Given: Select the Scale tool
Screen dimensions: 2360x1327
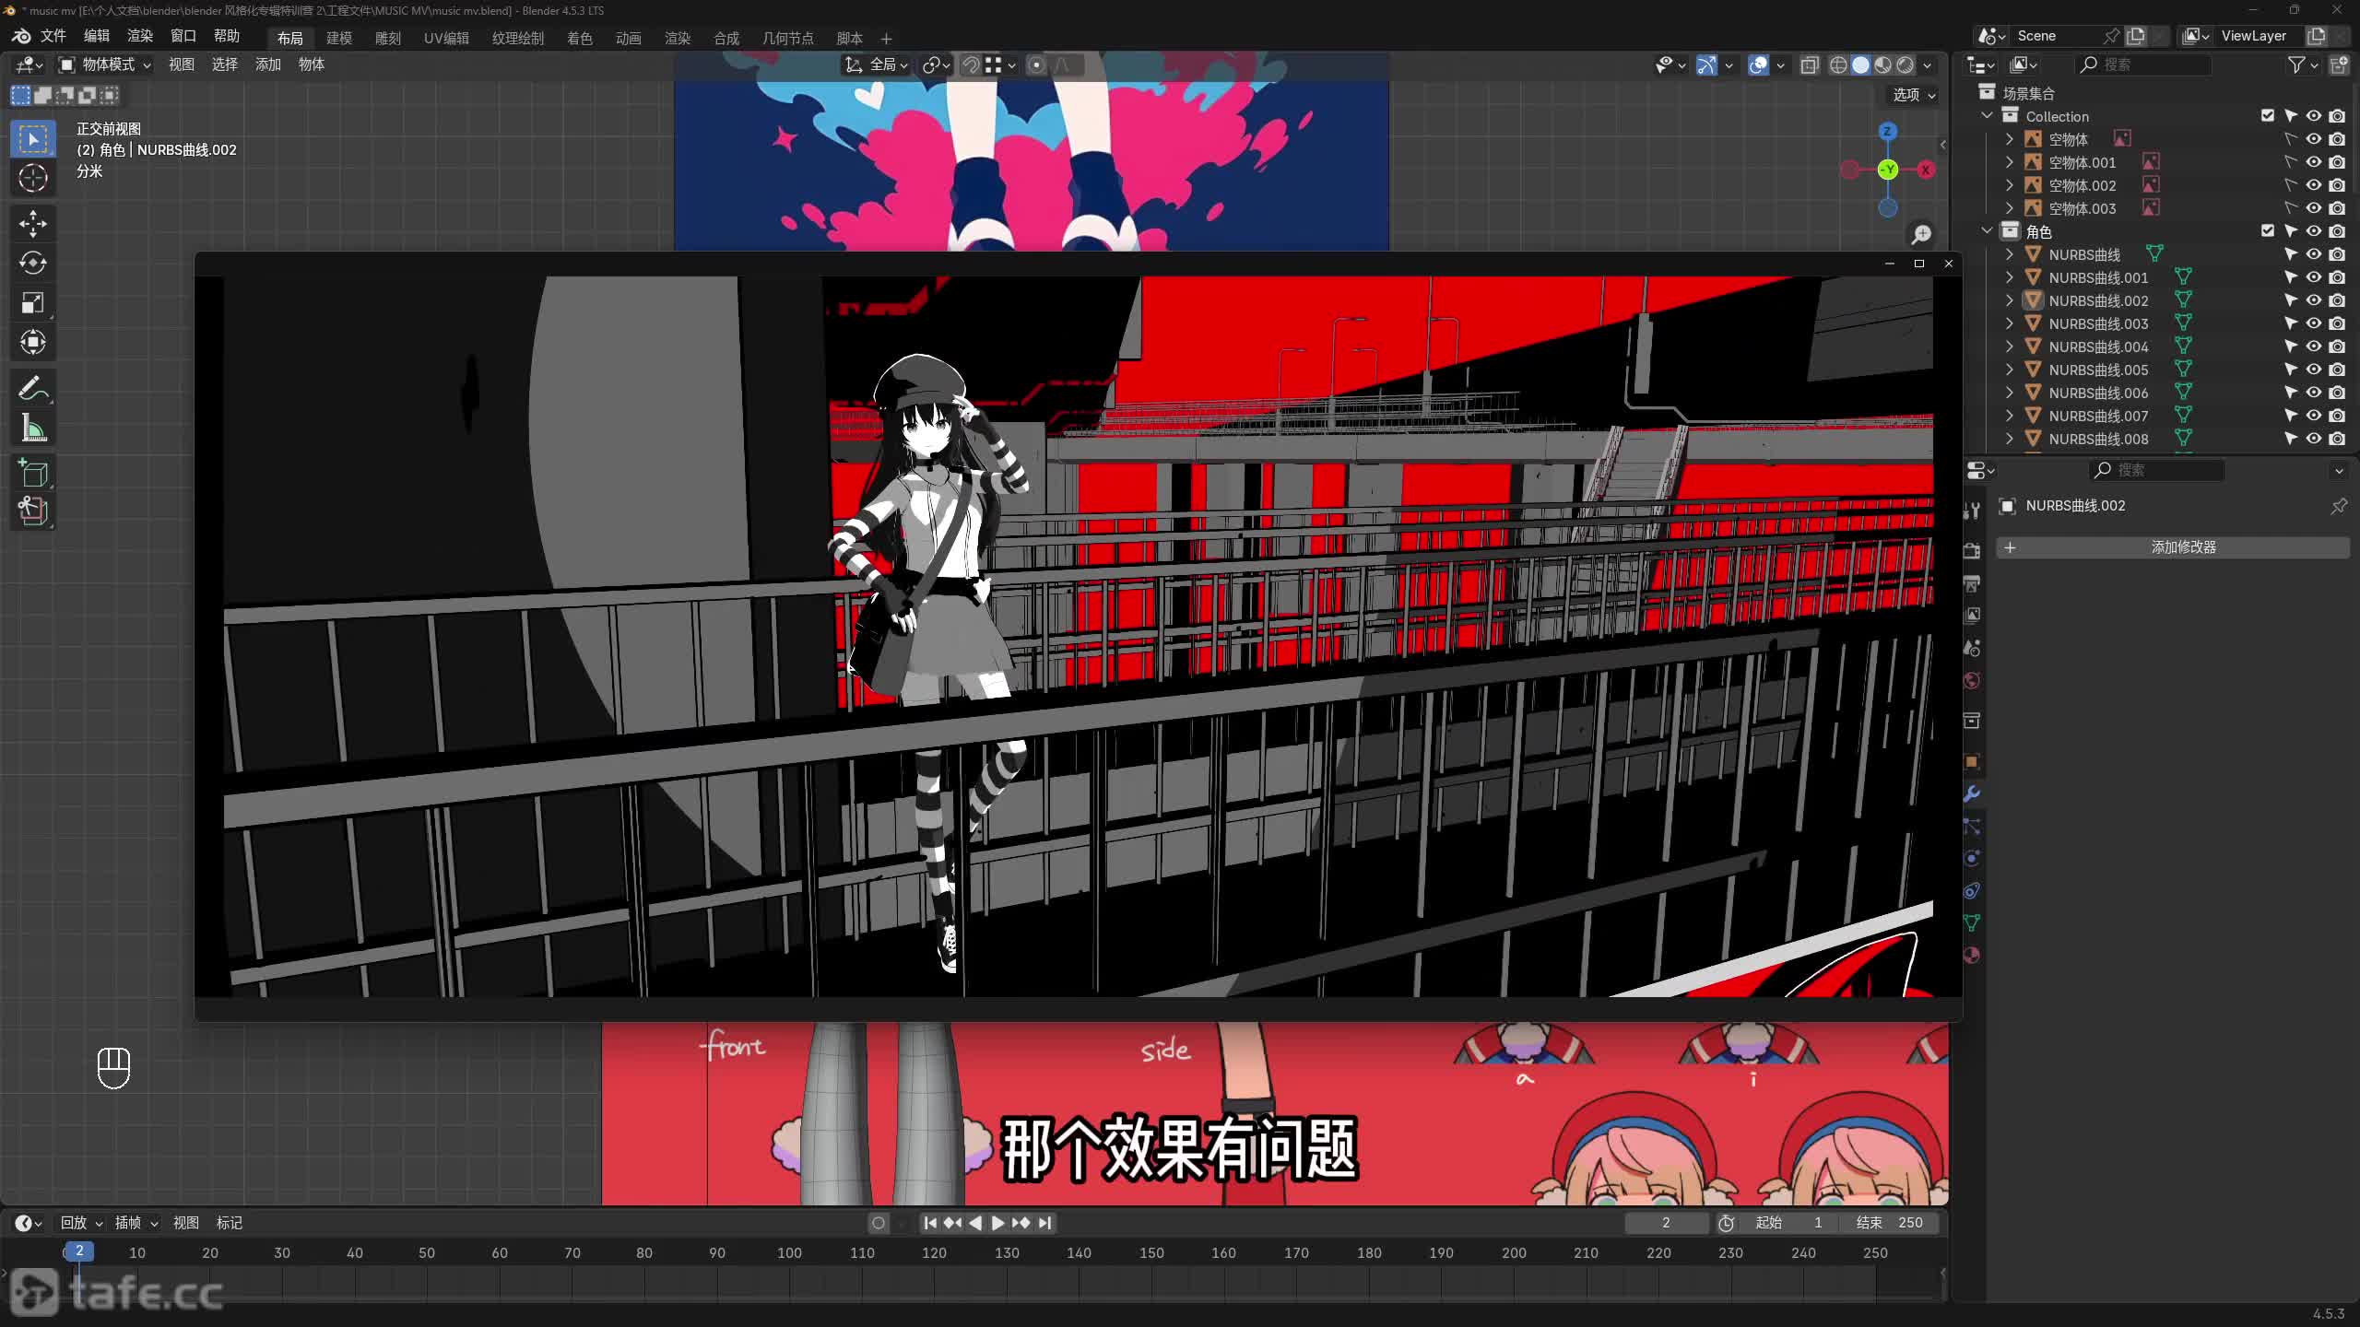Looking at the screenshot, I should (x=33, y=303).
